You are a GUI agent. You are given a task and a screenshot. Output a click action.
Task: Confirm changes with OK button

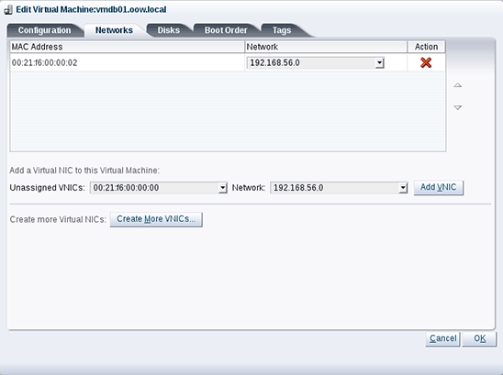(x=479, y=338)
